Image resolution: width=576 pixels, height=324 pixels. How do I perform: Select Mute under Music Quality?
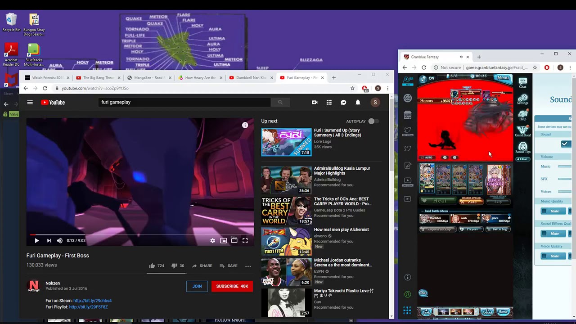coord(553,211)
